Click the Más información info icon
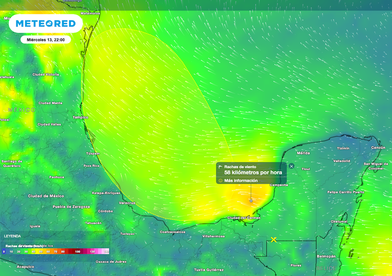Screen dimensions: 392x276 click(x=220, y=181)
